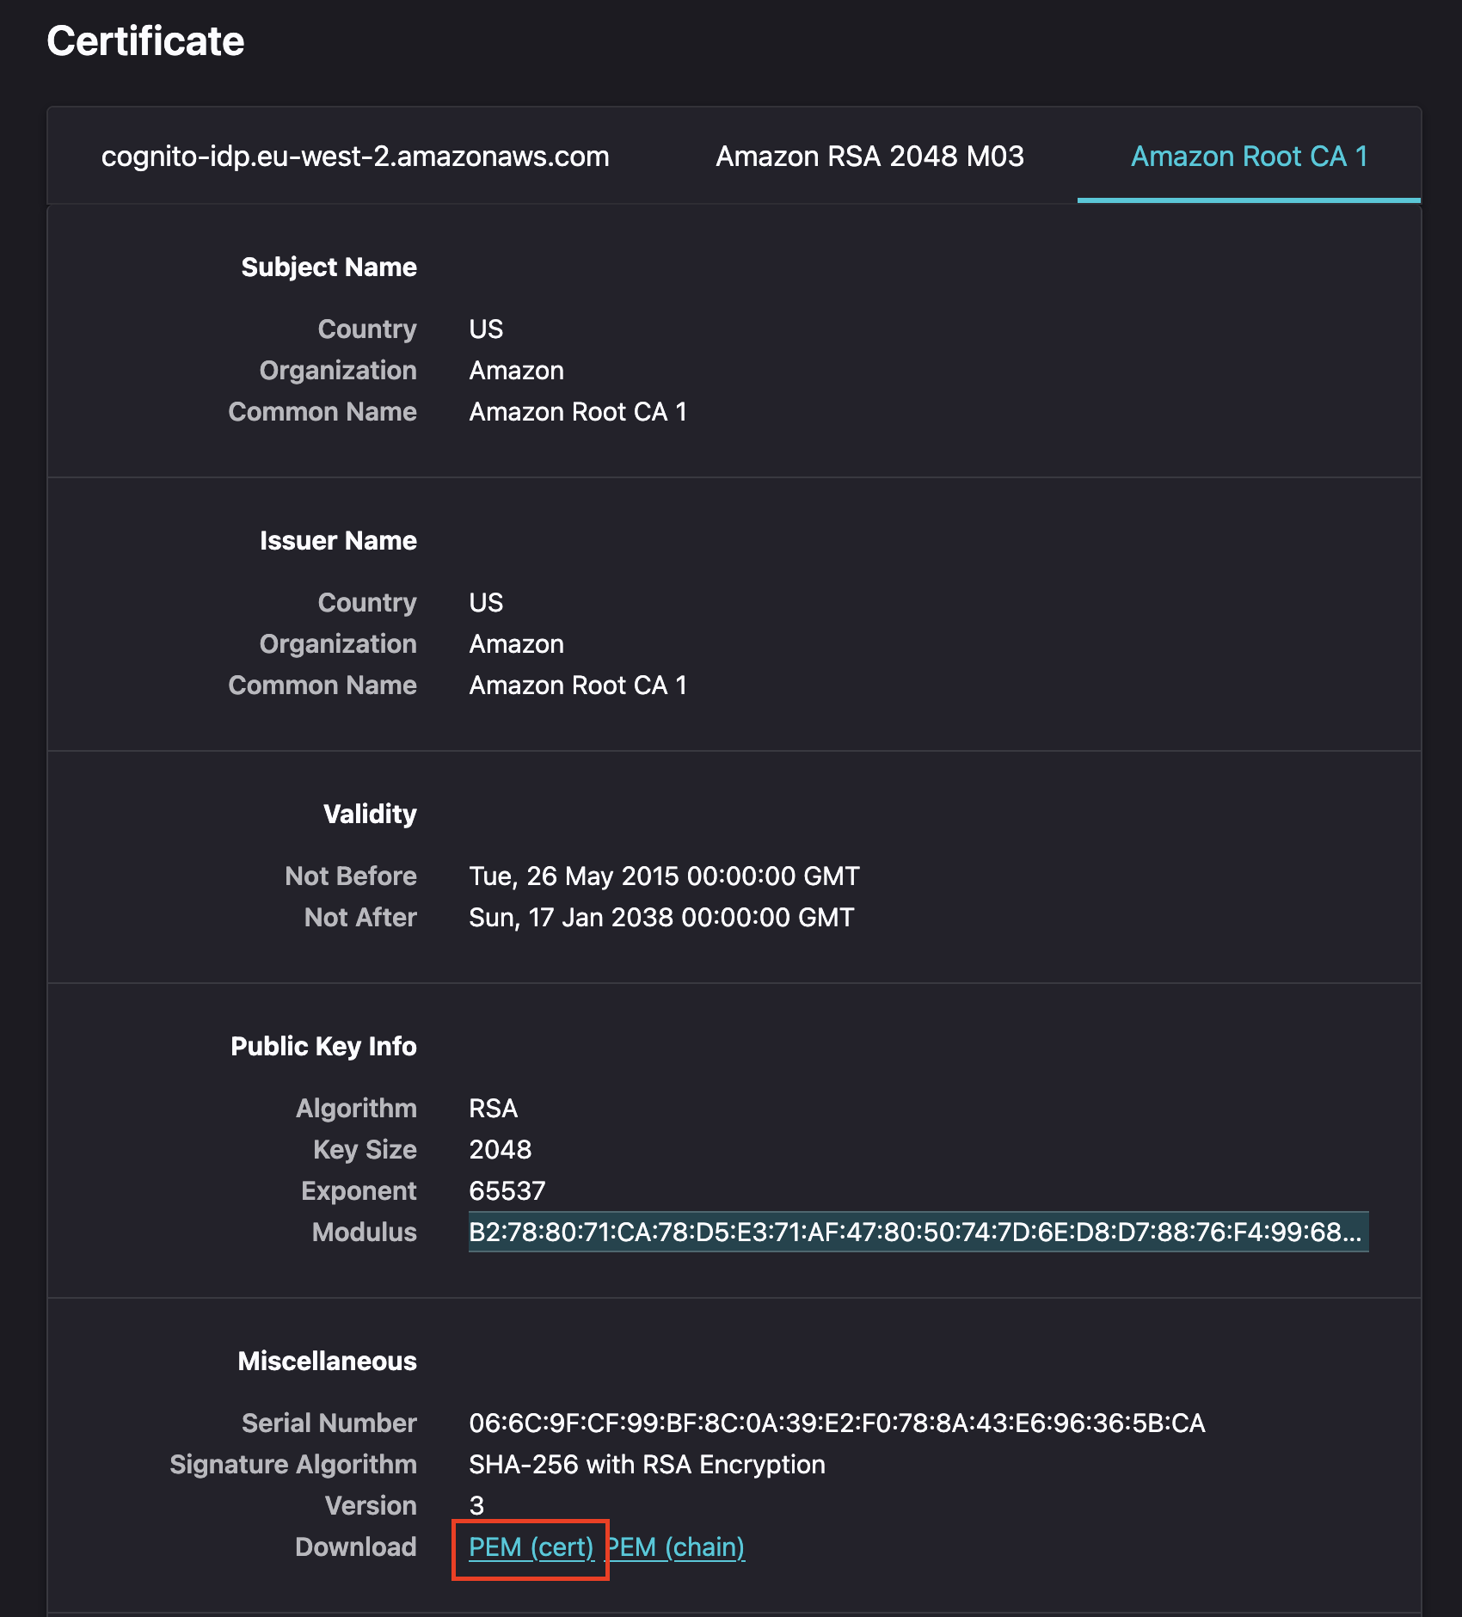Click the Subject Common Name value
This screenshot has width=1462, height=1617.
pyautogui.click(x=578, y=412)
